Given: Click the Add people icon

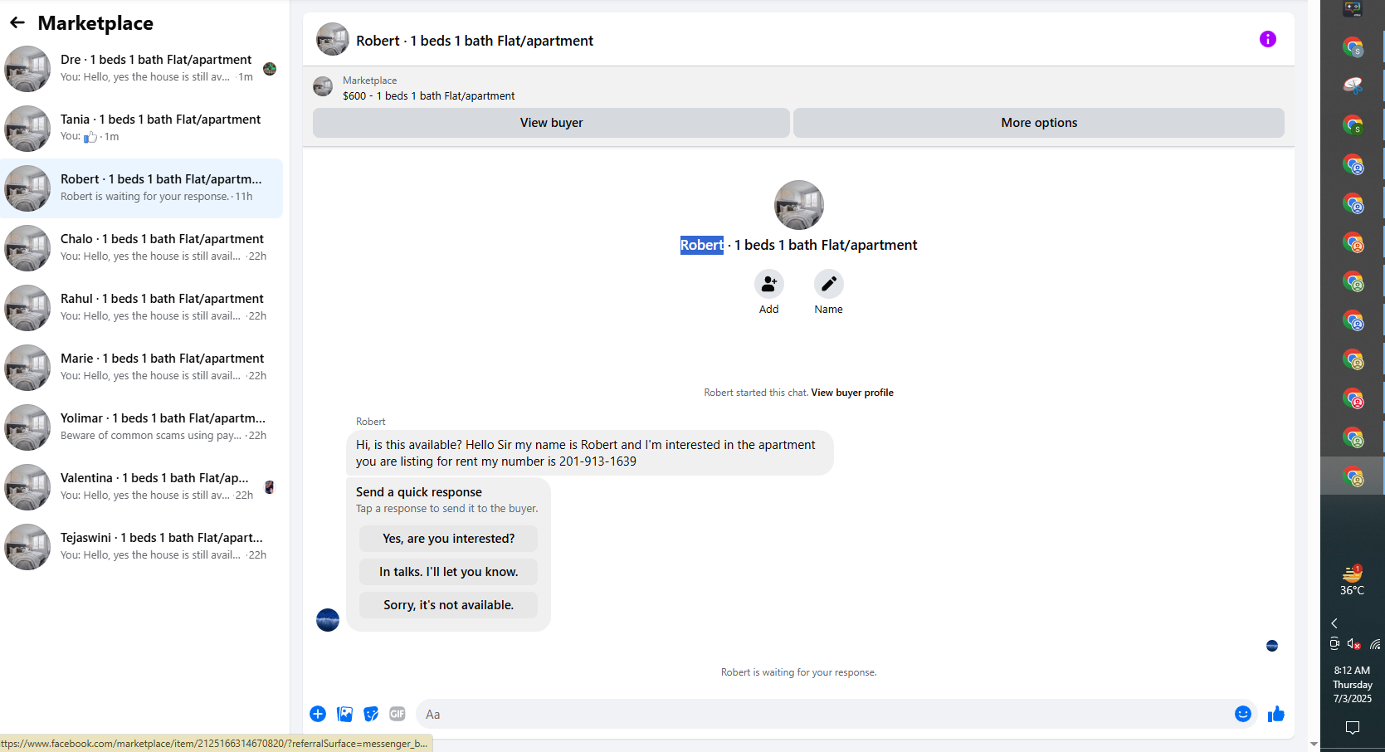Looking at the screenshot, I should click(768, 284).
